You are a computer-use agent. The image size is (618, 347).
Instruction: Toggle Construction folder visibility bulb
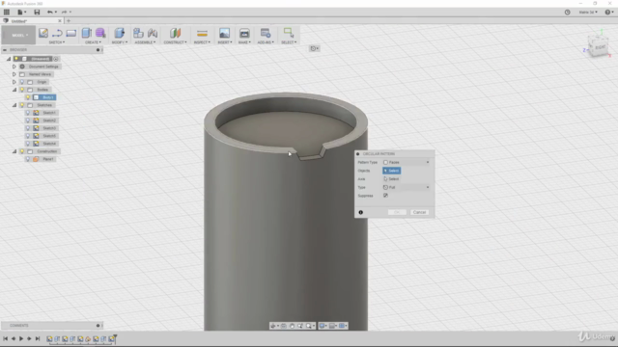(22, 151)
